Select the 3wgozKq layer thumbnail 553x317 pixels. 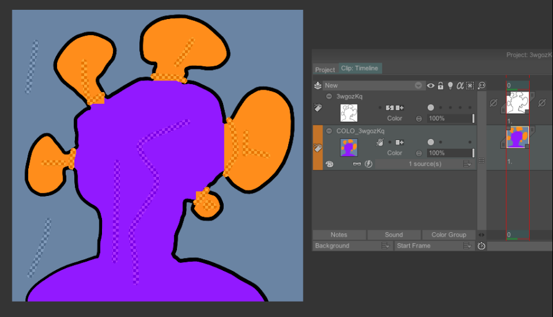(349, 113)
